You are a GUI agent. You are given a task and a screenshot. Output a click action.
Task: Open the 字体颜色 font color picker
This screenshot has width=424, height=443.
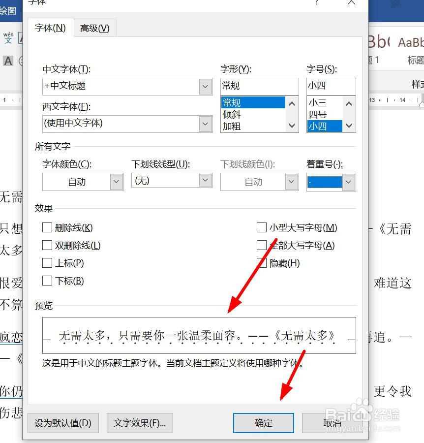point(117,182)
